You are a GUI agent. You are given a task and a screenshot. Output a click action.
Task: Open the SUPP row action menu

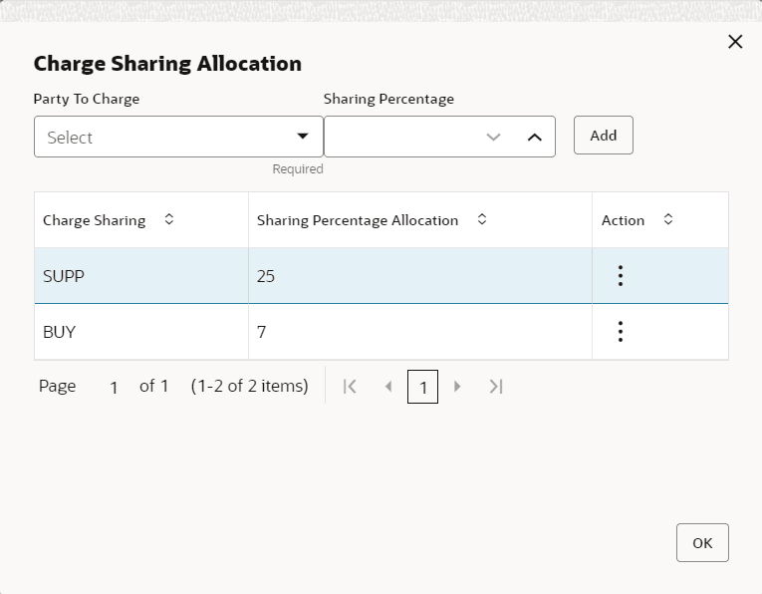click(621, 276)
